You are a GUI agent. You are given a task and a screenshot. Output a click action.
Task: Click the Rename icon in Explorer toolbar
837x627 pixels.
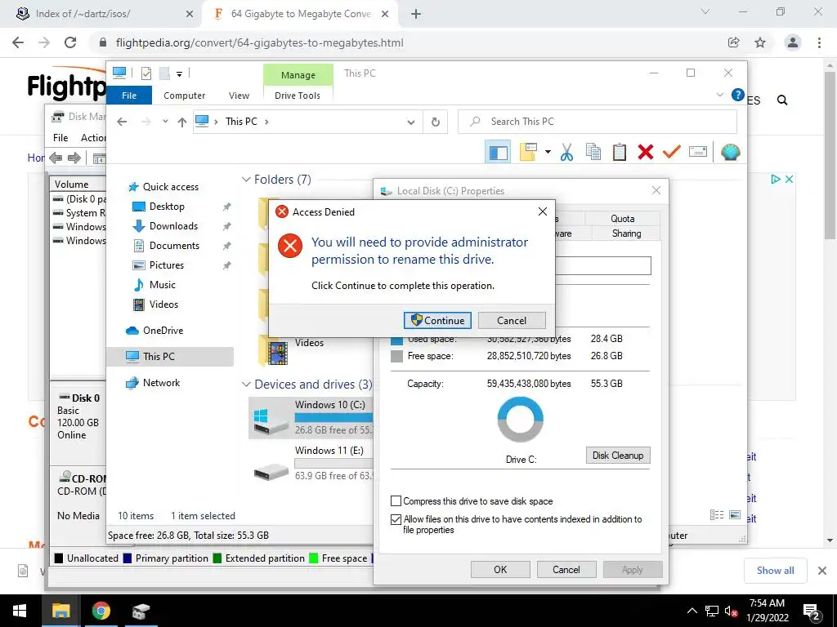click(698, 153)
